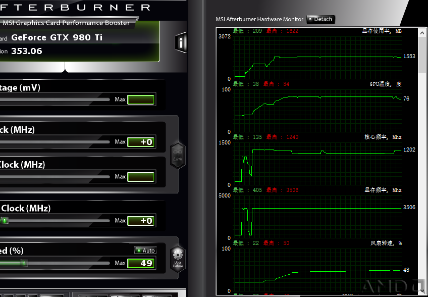Click the memory clock maximum 最高 : 3506
Screen dimensions: 428x297
(x=282, y=190)
